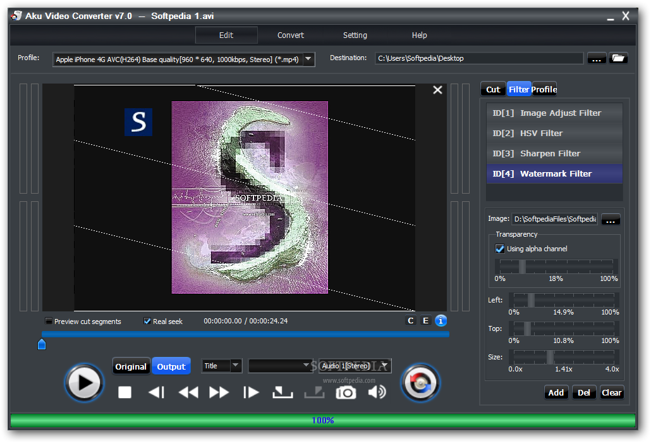Click the video preview frame

(245, 198)
